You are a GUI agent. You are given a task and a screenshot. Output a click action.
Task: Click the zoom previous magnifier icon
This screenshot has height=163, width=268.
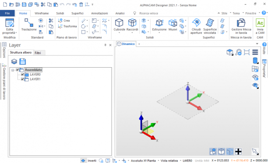coord(238,52)
